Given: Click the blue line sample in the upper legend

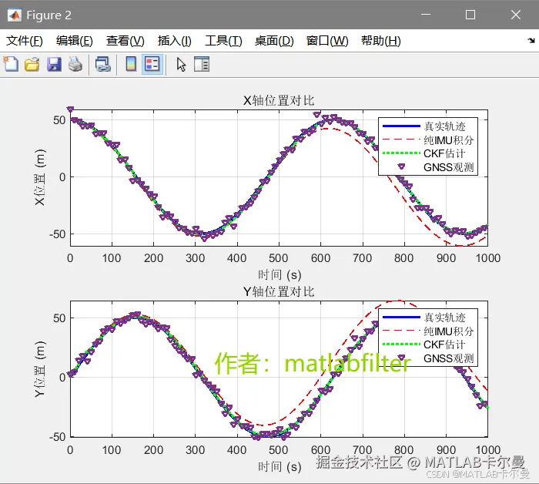Looking at the screenshot, I should click(401, 126).
